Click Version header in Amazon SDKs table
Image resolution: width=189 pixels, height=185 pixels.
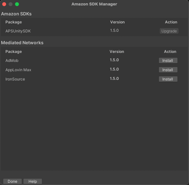117,22
